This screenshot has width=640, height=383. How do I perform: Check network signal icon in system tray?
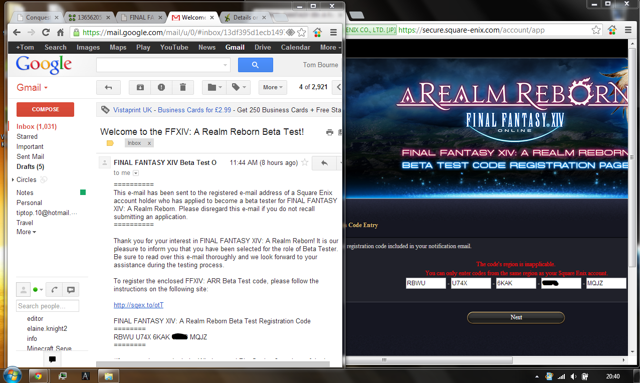click(x=561, y=376)
